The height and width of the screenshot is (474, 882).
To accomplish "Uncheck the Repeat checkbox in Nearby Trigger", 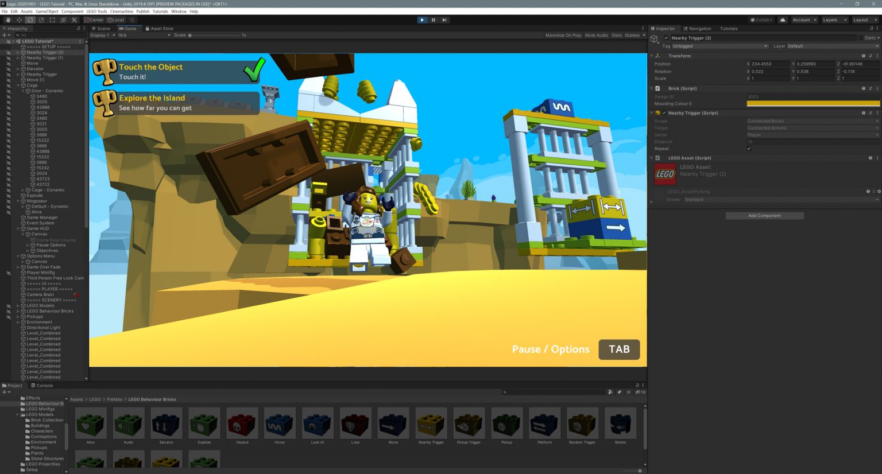I will (749, 149).
